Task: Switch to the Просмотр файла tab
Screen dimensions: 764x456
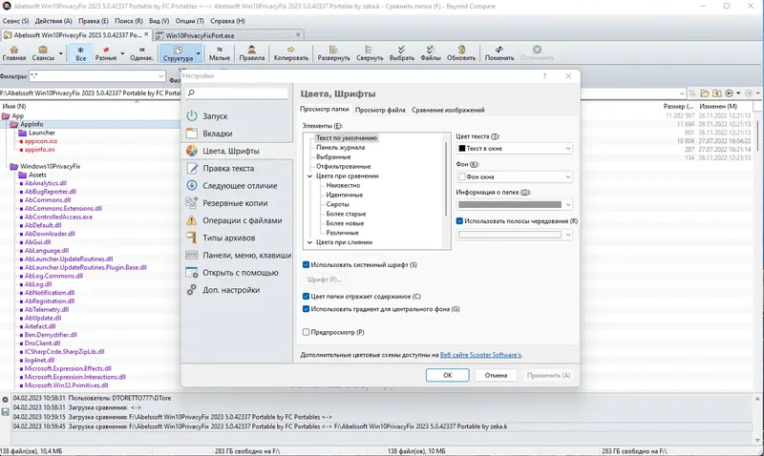Action: click(380, 110)
